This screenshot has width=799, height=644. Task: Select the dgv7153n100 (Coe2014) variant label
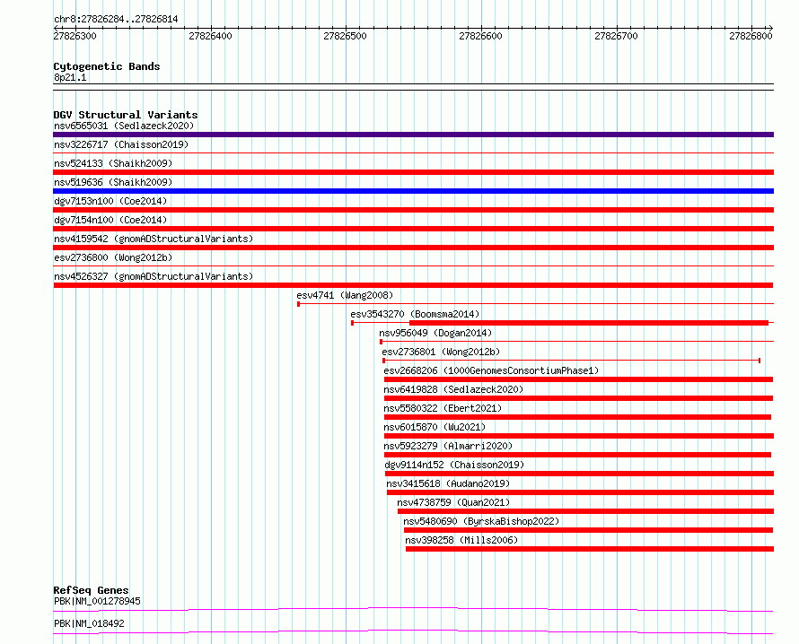(x=110, y=201)
